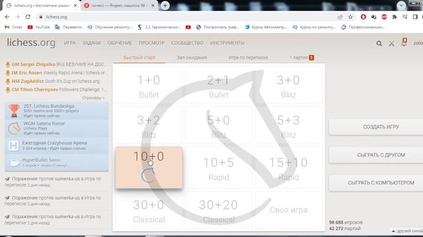This screenshot has height=237, width=423.
Task: Open the ИГРА menu
Action: point(70,43)
